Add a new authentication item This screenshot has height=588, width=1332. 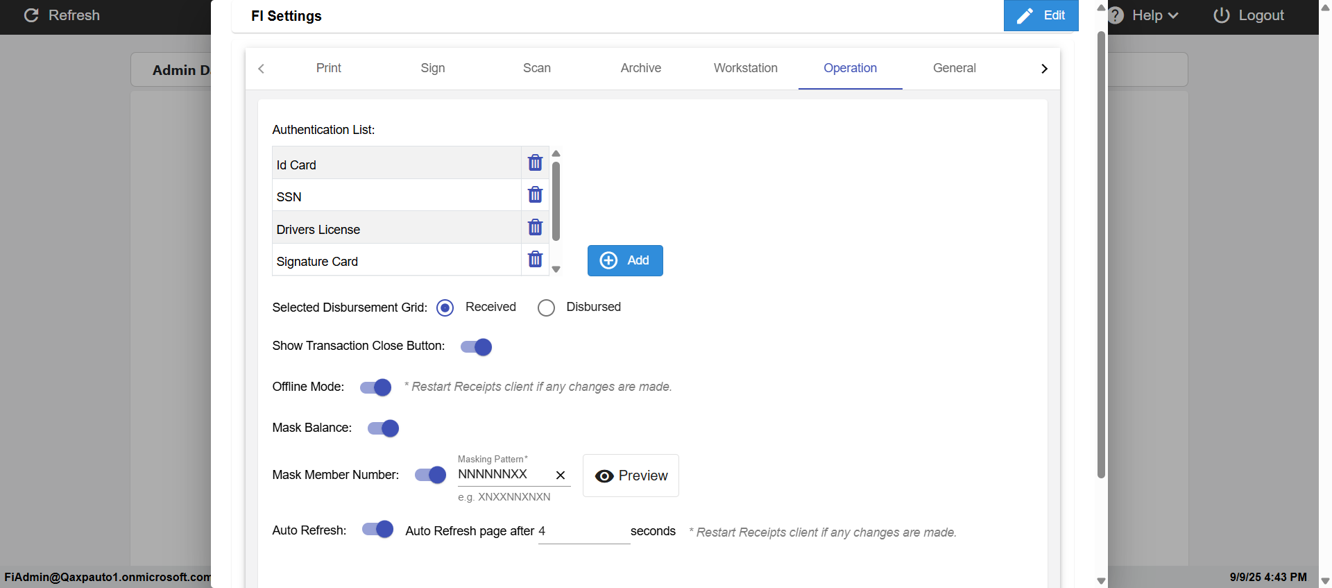tap(625, 260)
